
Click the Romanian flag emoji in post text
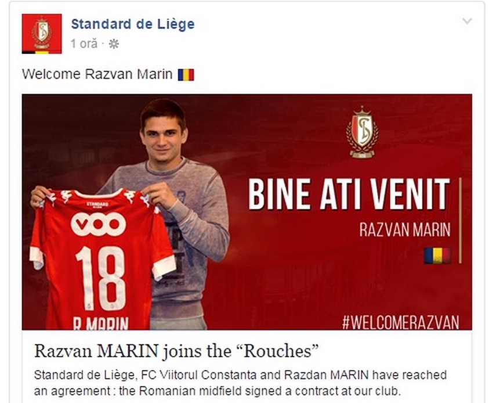[x=186, y=75]
